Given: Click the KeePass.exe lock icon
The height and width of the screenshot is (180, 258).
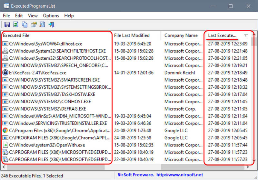Looking at the screenshot, I should [5, 72].
